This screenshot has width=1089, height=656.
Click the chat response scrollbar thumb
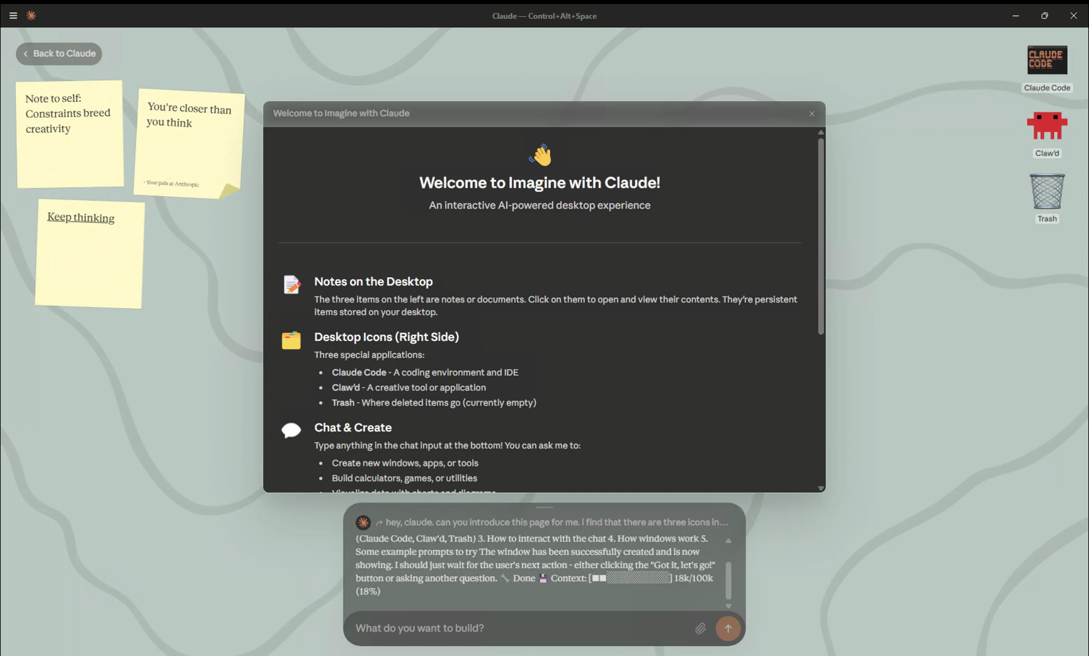[x=728, y=580]
